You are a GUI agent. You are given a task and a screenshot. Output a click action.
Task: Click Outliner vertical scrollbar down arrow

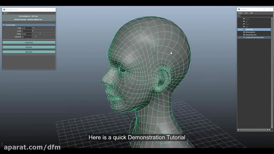(x=272, y=127)
